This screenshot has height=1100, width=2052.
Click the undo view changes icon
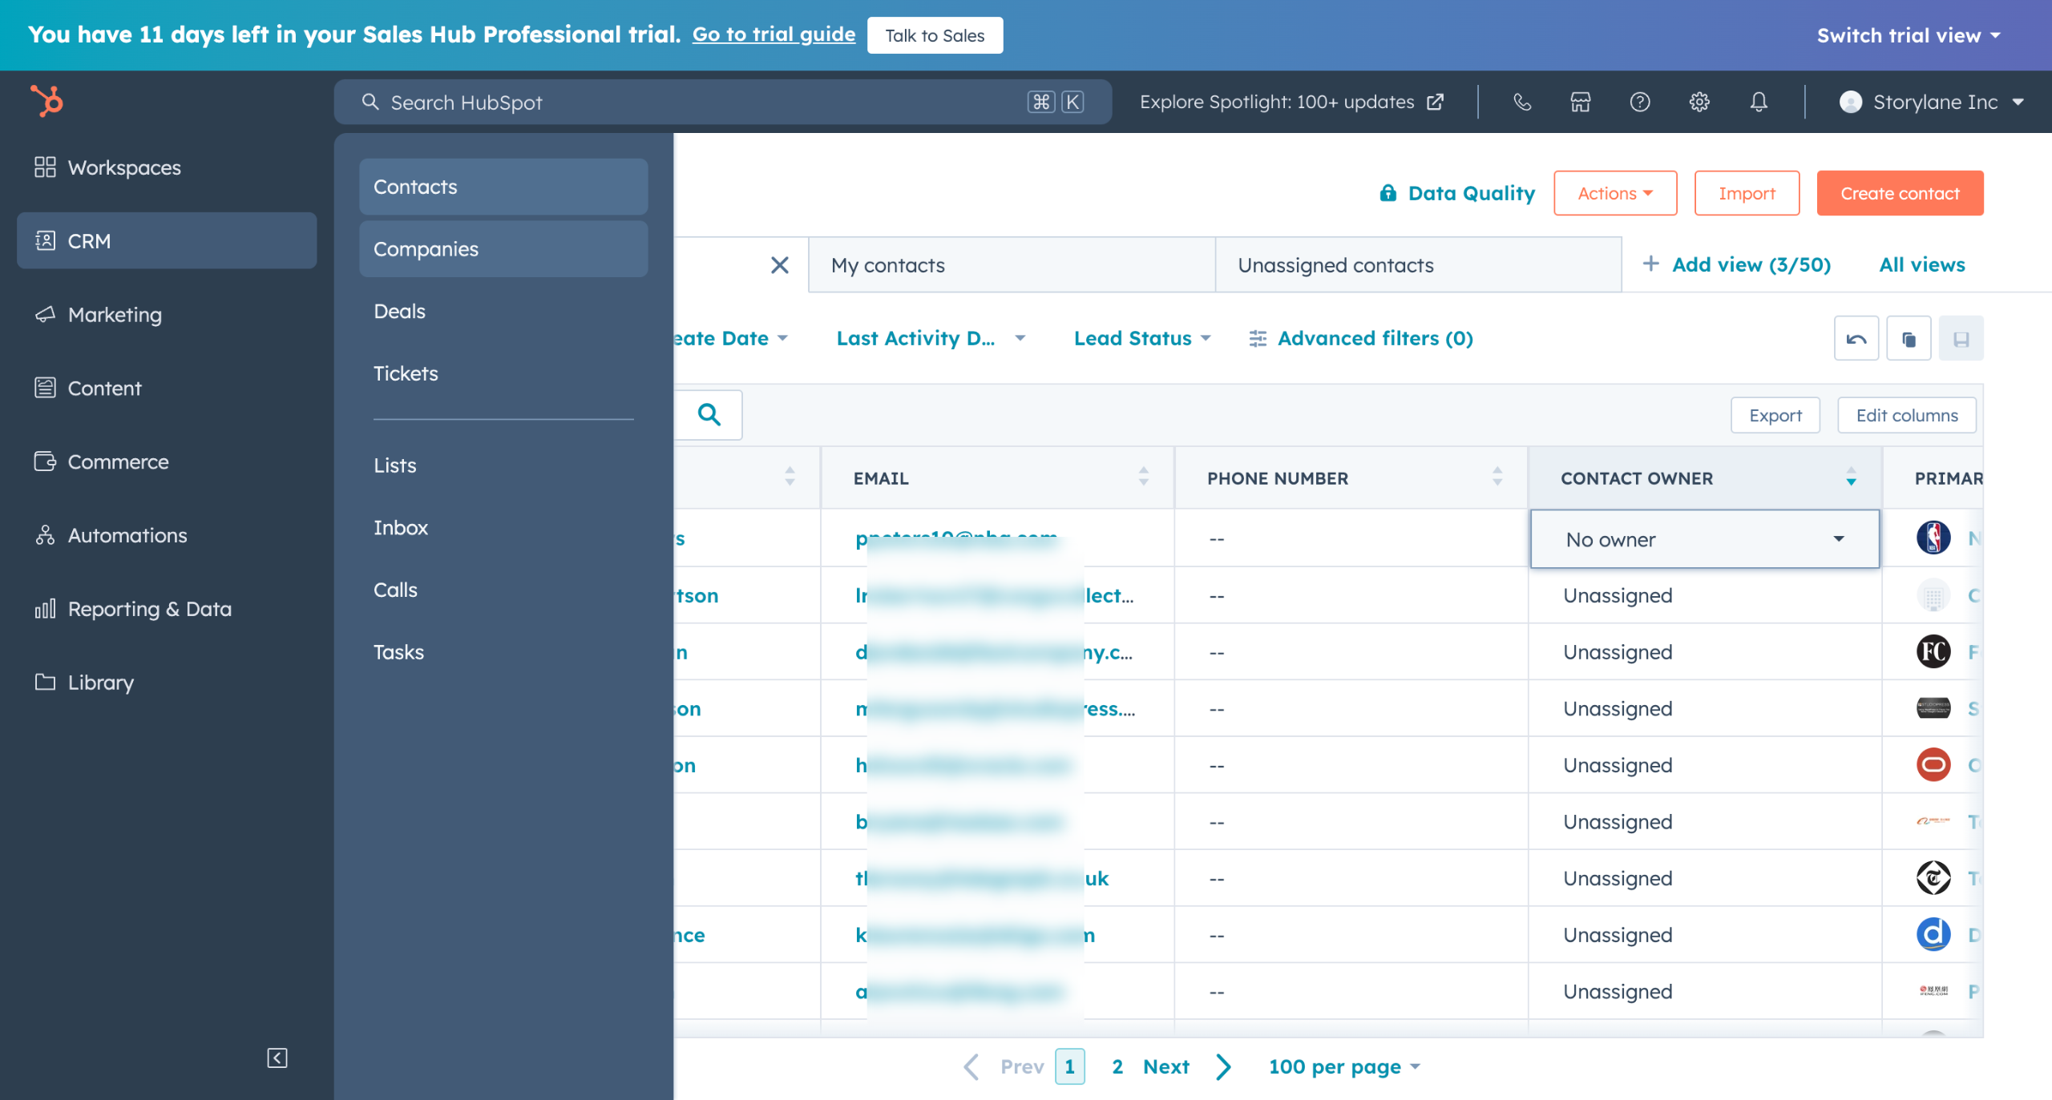[x=1856, y=339]
